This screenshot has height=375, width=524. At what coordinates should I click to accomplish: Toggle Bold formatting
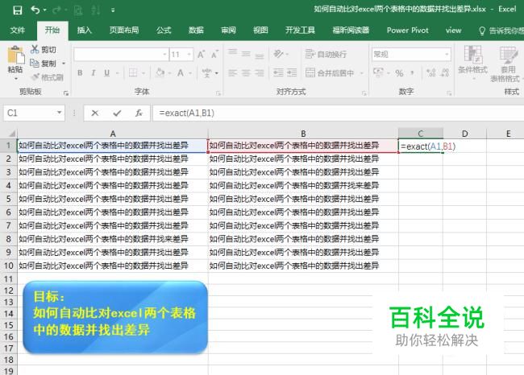pyautogui.click(x=80, y=73)
